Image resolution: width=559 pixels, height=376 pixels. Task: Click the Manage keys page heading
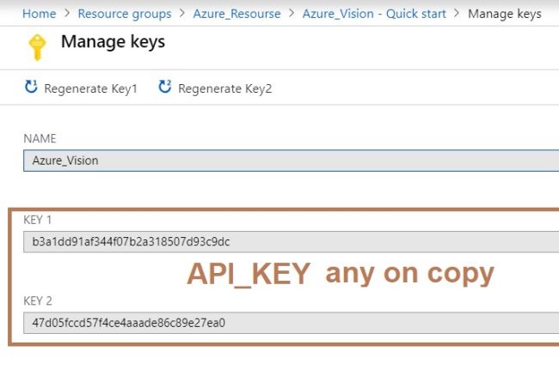click(x=113, y=42)
